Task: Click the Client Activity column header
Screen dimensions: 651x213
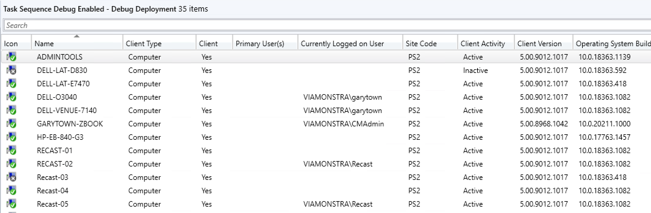Action: (x=482, y=43)
